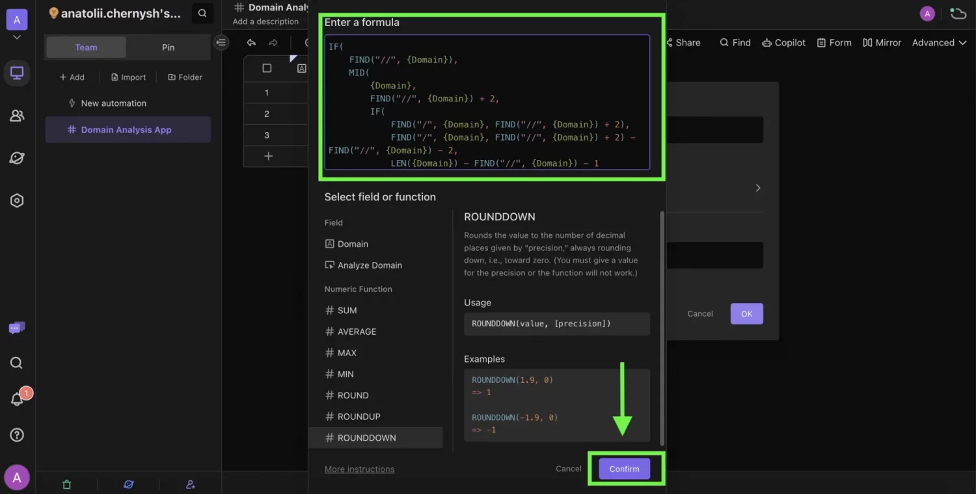Click the bottom-left user avatar A

point(17,478)
